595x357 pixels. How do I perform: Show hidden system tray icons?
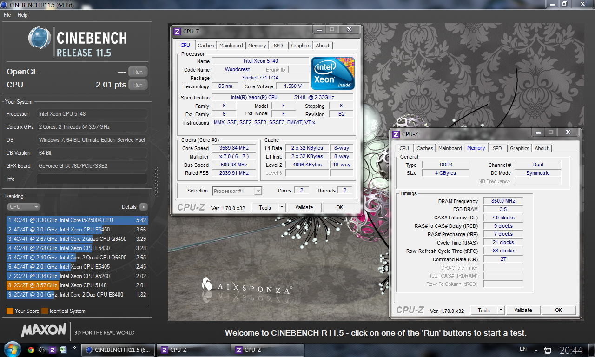pyautogui.click(x=536, y=350)
